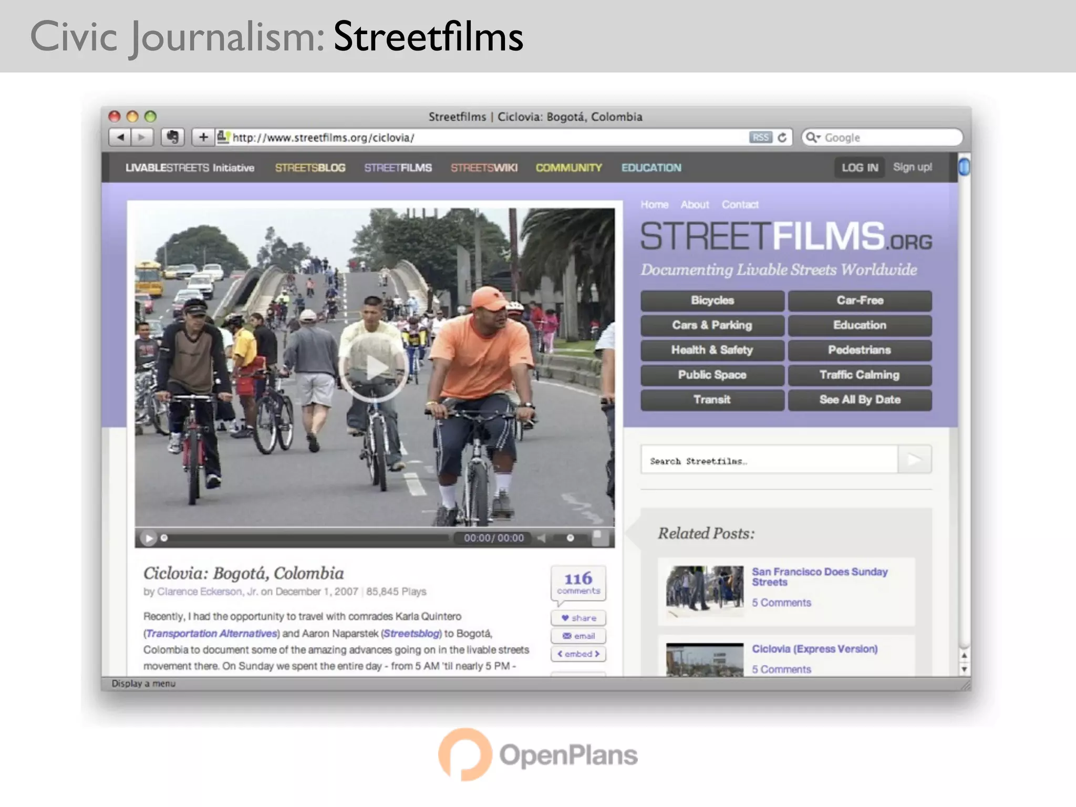Reload the page with the refresh icon
The height and width of the screenshot is (807, 1076).
782,138
